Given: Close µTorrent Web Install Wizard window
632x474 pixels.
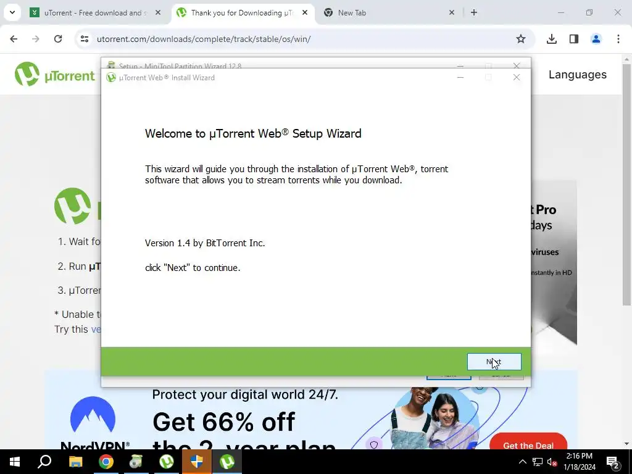Looking at the screenshot, I should point(517,77).
